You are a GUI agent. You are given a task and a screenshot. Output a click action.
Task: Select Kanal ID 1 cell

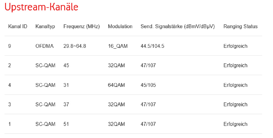[x=10, y=124]
